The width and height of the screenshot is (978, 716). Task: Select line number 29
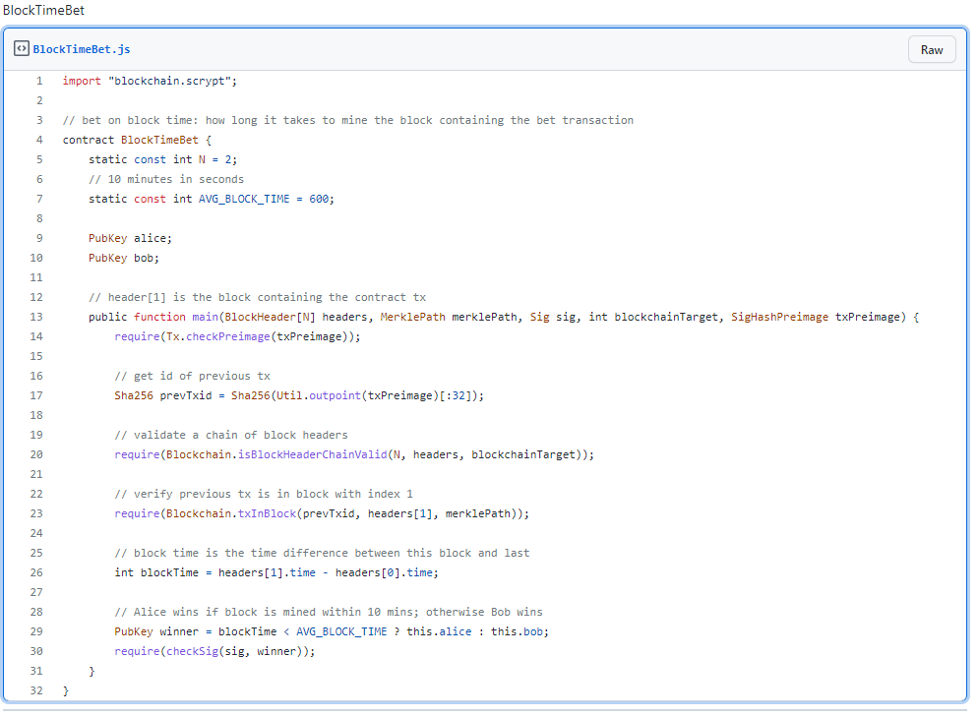(x=36, y=631)
